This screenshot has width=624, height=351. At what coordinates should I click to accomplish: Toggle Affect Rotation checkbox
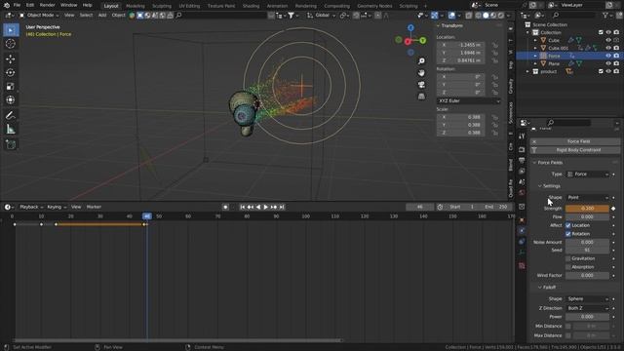click(x=568, y=234)
